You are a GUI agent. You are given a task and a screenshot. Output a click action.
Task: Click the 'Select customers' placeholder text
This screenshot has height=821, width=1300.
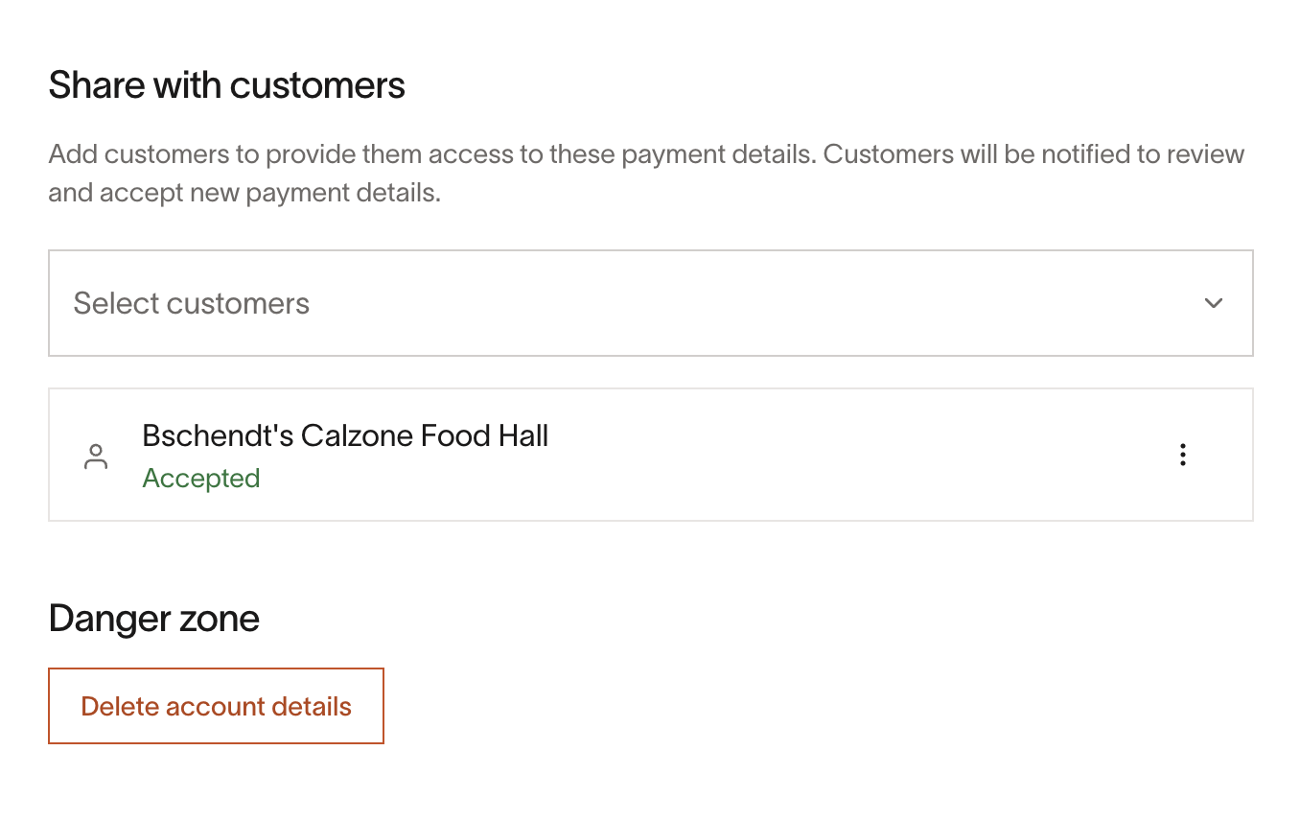[x=192, y=303]
